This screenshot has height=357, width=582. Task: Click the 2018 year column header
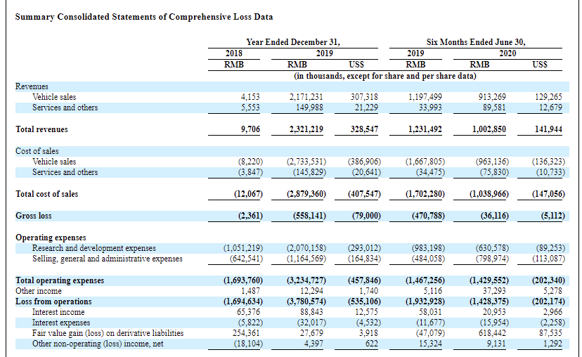[234, 53]
